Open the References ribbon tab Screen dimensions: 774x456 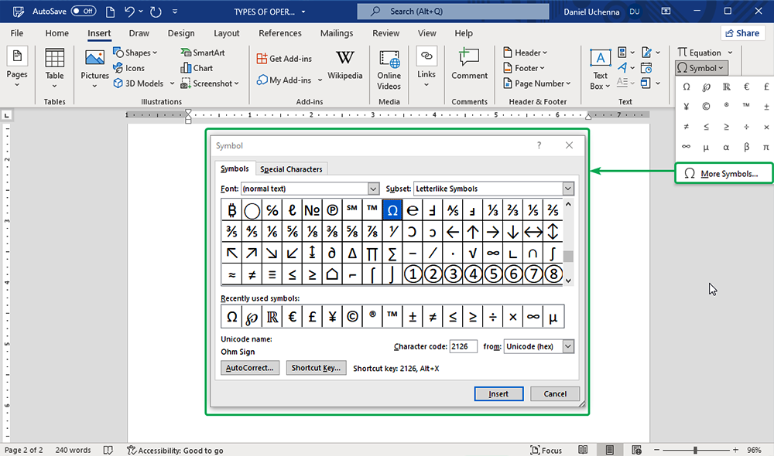pyautogui.click(x=279, y=33)
